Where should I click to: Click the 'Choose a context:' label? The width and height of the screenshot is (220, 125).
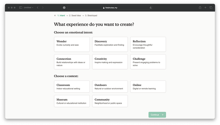pos(66,76)
